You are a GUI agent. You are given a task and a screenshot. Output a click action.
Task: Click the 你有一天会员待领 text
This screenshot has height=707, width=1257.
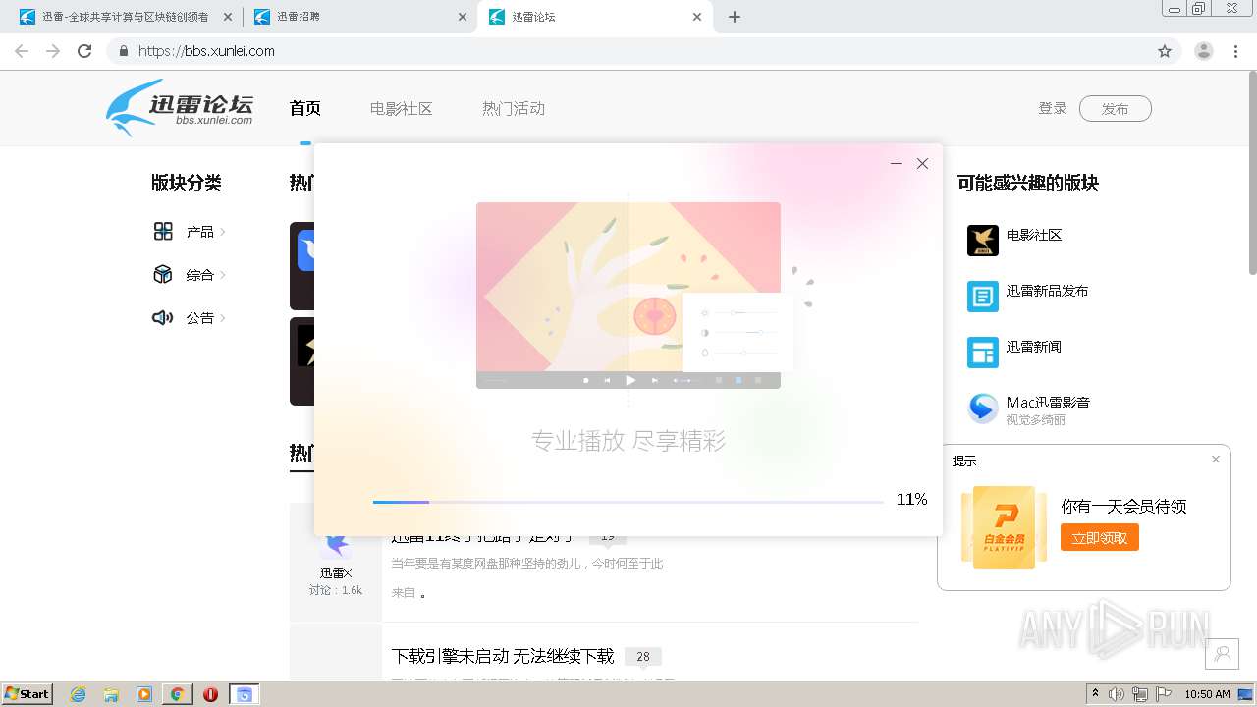(x=1123, y=507)
